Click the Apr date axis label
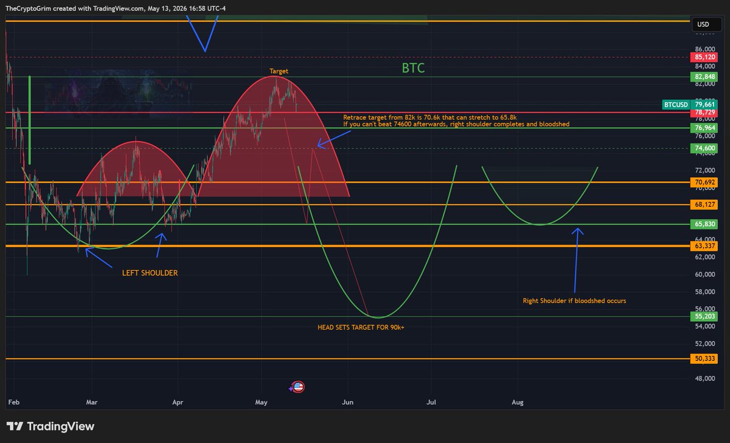 point(178,402)
